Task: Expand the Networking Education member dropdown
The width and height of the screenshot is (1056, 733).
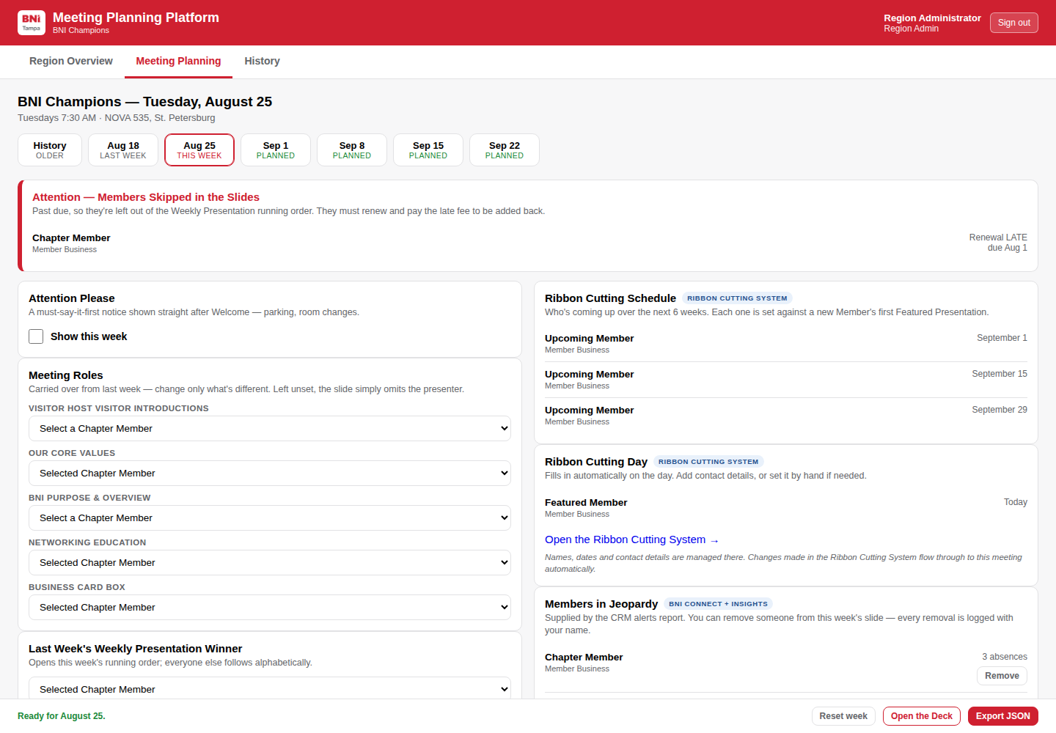Action: pyautogui.click(x=270, y=563)
